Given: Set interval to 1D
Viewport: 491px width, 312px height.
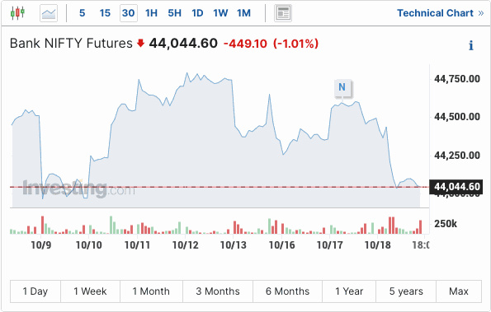Looking at the screenshot, I should click(x=197, y=13).
